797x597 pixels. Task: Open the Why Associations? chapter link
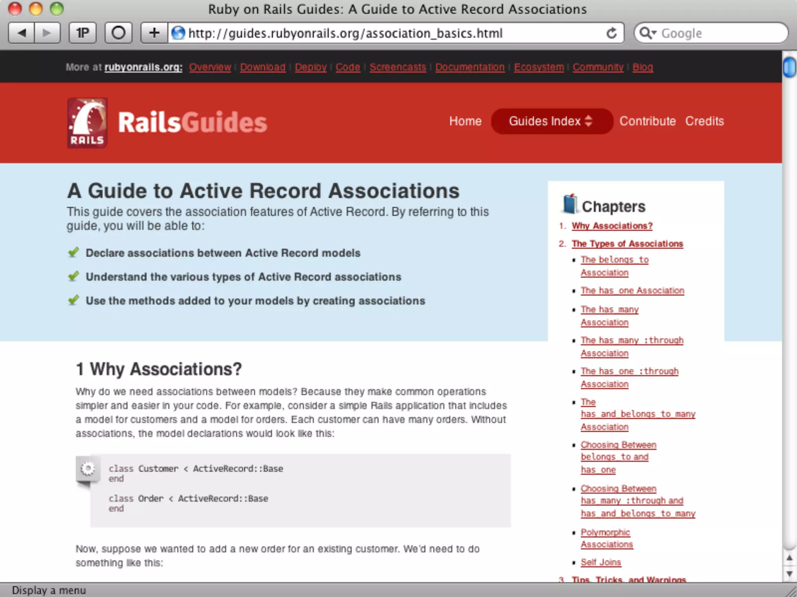(x=612, y=226)
